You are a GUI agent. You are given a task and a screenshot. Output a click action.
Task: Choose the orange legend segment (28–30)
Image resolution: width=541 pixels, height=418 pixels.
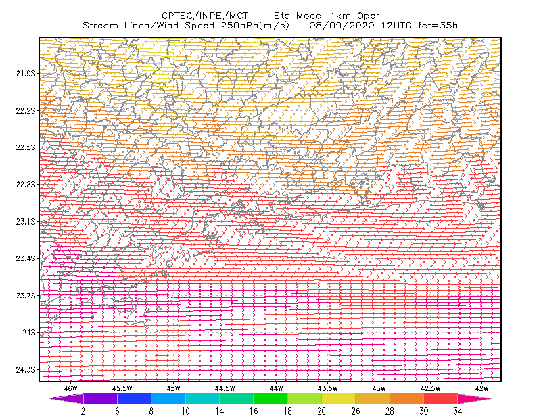tap(407, 398)
